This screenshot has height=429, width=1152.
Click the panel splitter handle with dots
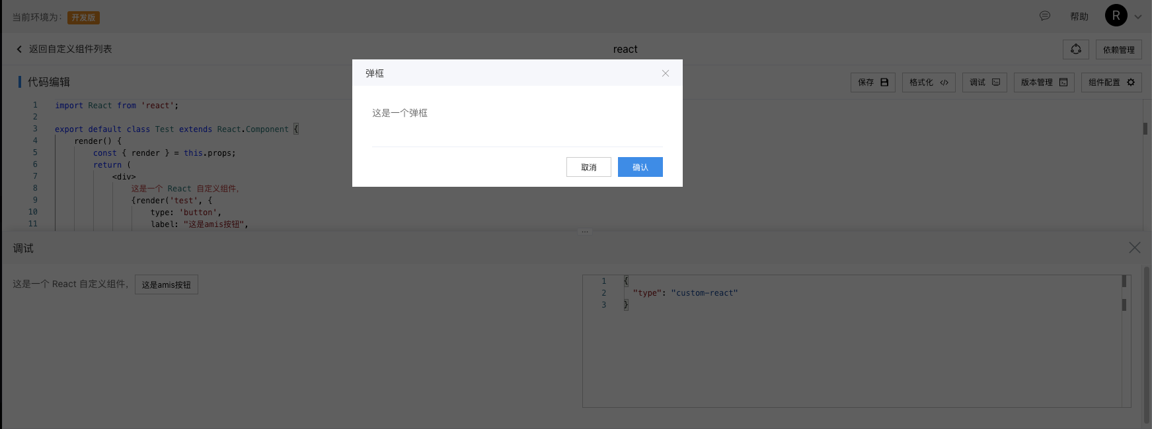pos(585,232)
